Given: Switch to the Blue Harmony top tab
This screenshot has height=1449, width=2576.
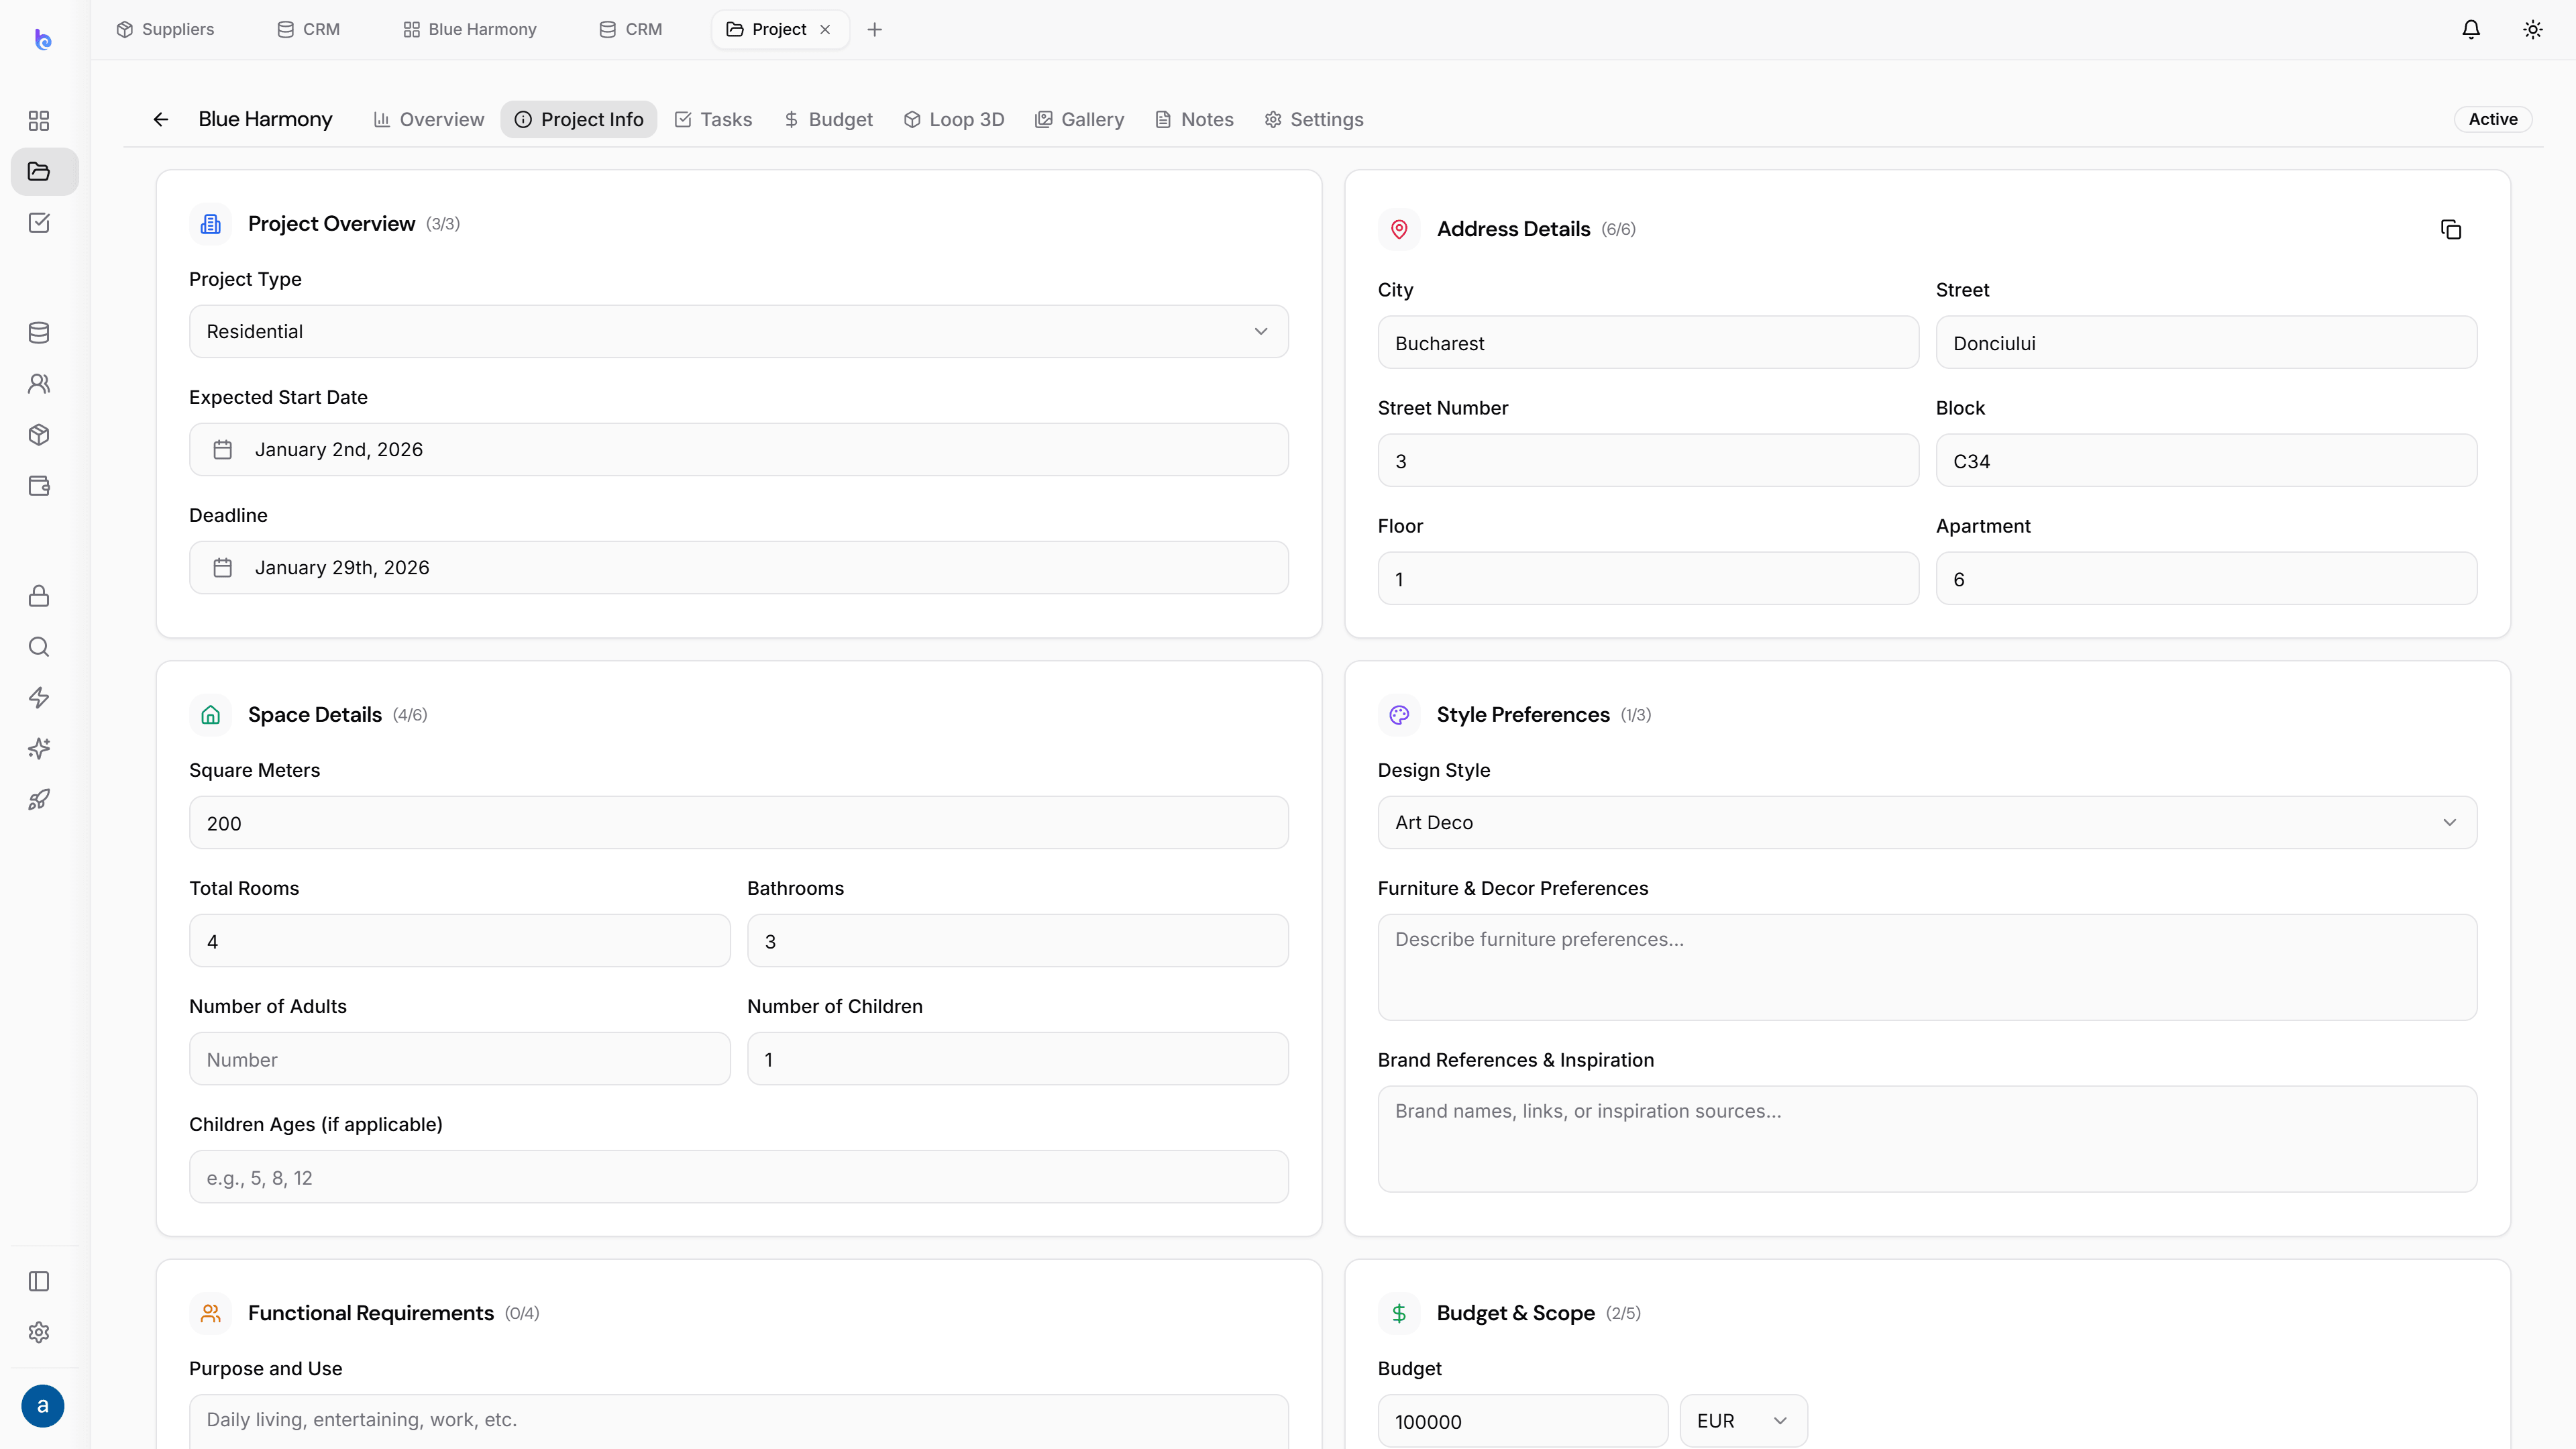Looking at the screenshot, I should click(x=470, y=30).
